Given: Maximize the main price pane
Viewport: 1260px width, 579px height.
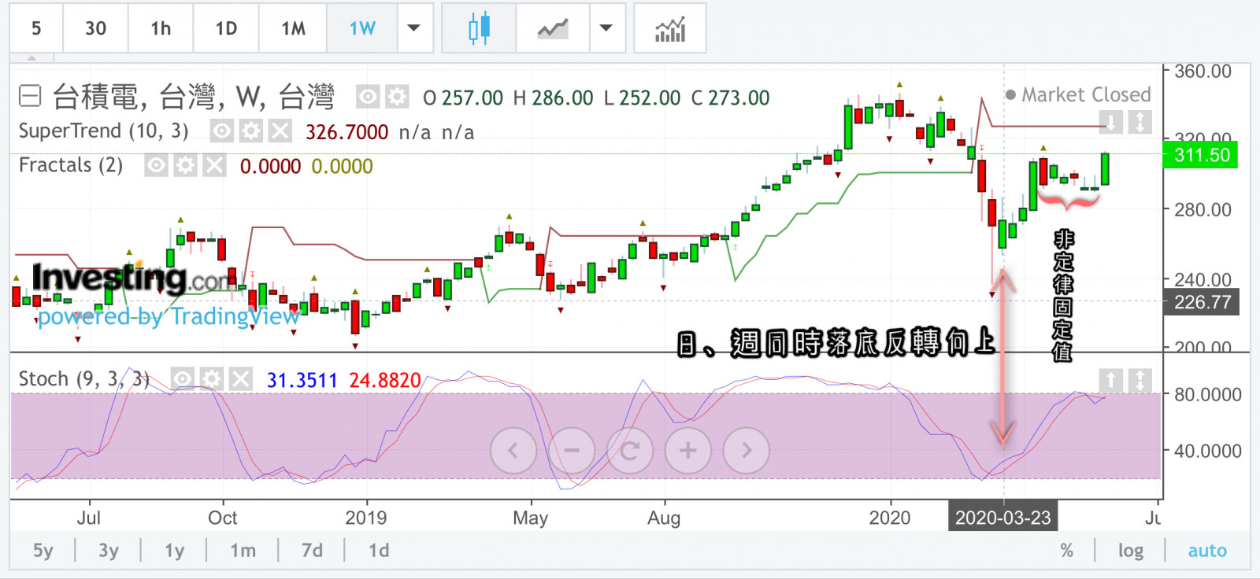Looking at the screenshot, I should tap(1140, 122).
